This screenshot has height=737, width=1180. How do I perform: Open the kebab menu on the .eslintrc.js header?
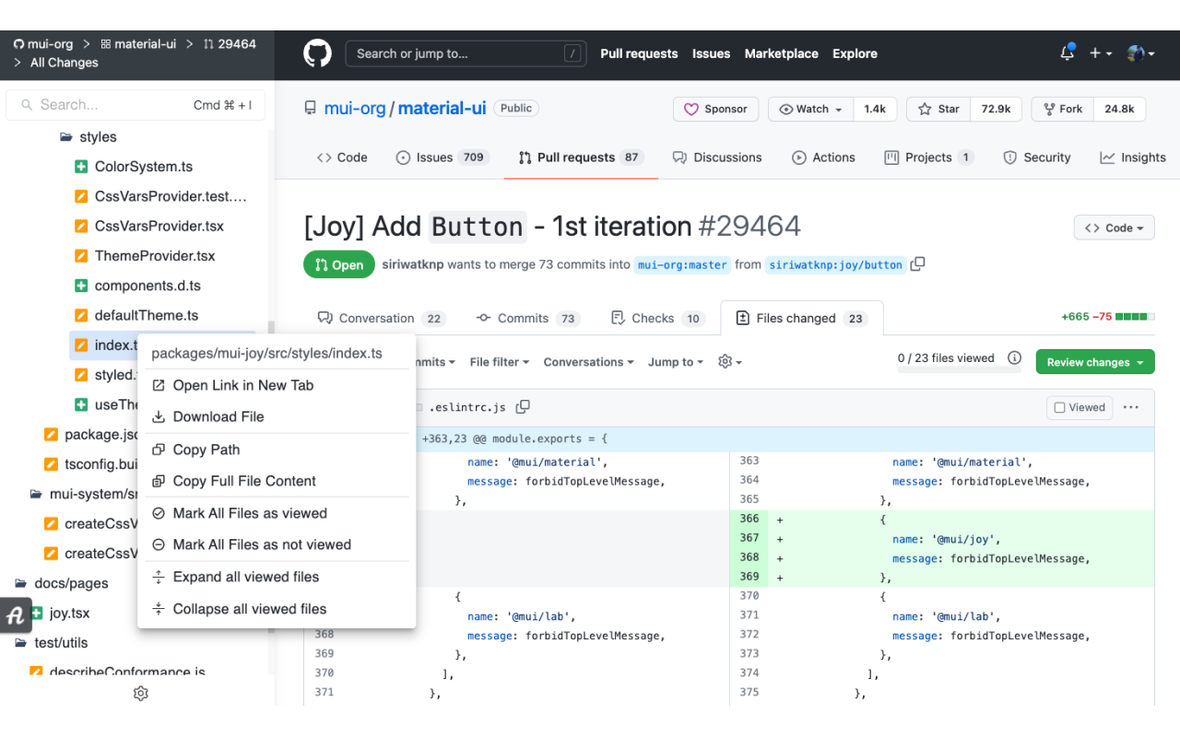(x=1131, y=406)
